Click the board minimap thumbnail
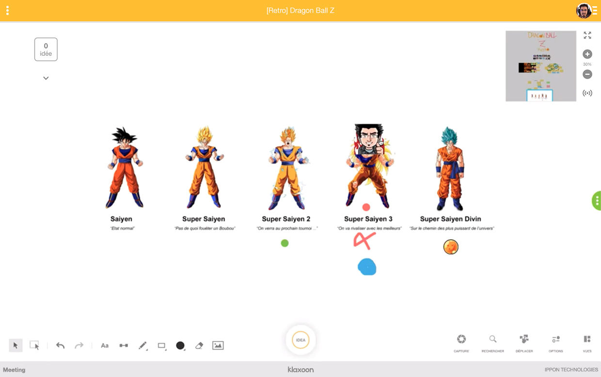 coord(541,66)
